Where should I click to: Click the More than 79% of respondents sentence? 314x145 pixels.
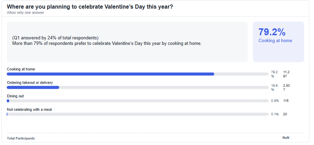107,43
